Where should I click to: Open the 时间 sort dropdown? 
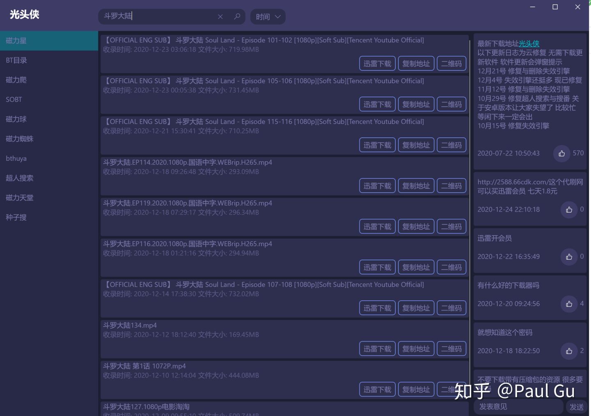[x=268, y=17]
